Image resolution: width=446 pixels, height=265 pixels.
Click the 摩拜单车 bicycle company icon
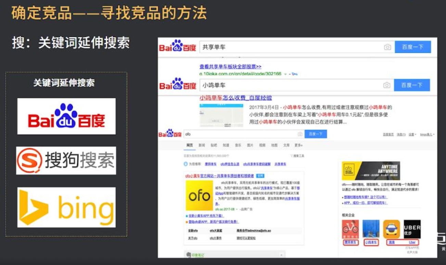(x=350, y=229)
